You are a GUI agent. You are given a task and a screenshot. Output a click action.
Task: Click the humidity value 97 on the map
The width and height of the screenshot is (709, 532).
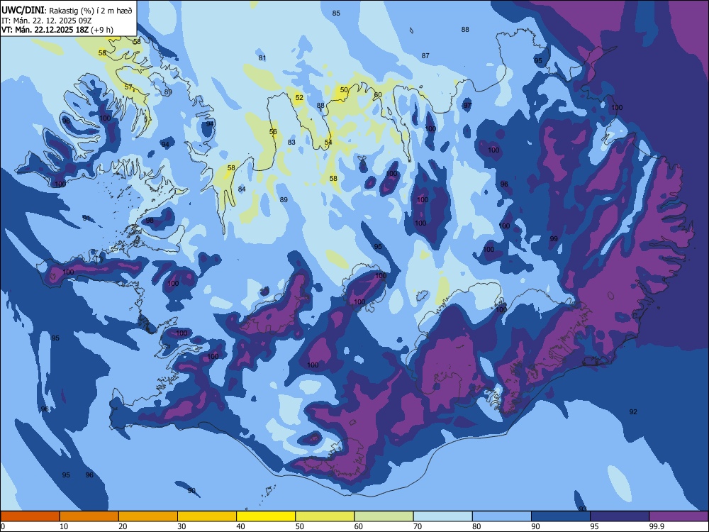467,106
